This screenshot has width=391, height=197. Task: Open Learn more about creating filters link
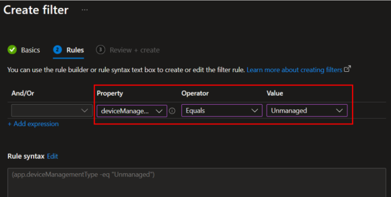(x=294, y=70)
